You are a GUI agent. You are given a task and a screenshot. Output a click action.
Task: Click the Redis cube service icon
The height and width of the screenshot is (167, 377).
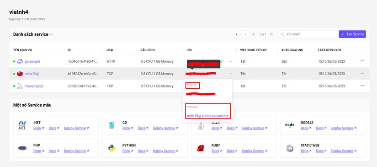(20, 74)
